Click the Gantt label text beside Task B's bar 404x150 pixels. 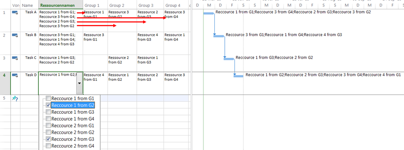pyautogui.click(x=284, y=35)
